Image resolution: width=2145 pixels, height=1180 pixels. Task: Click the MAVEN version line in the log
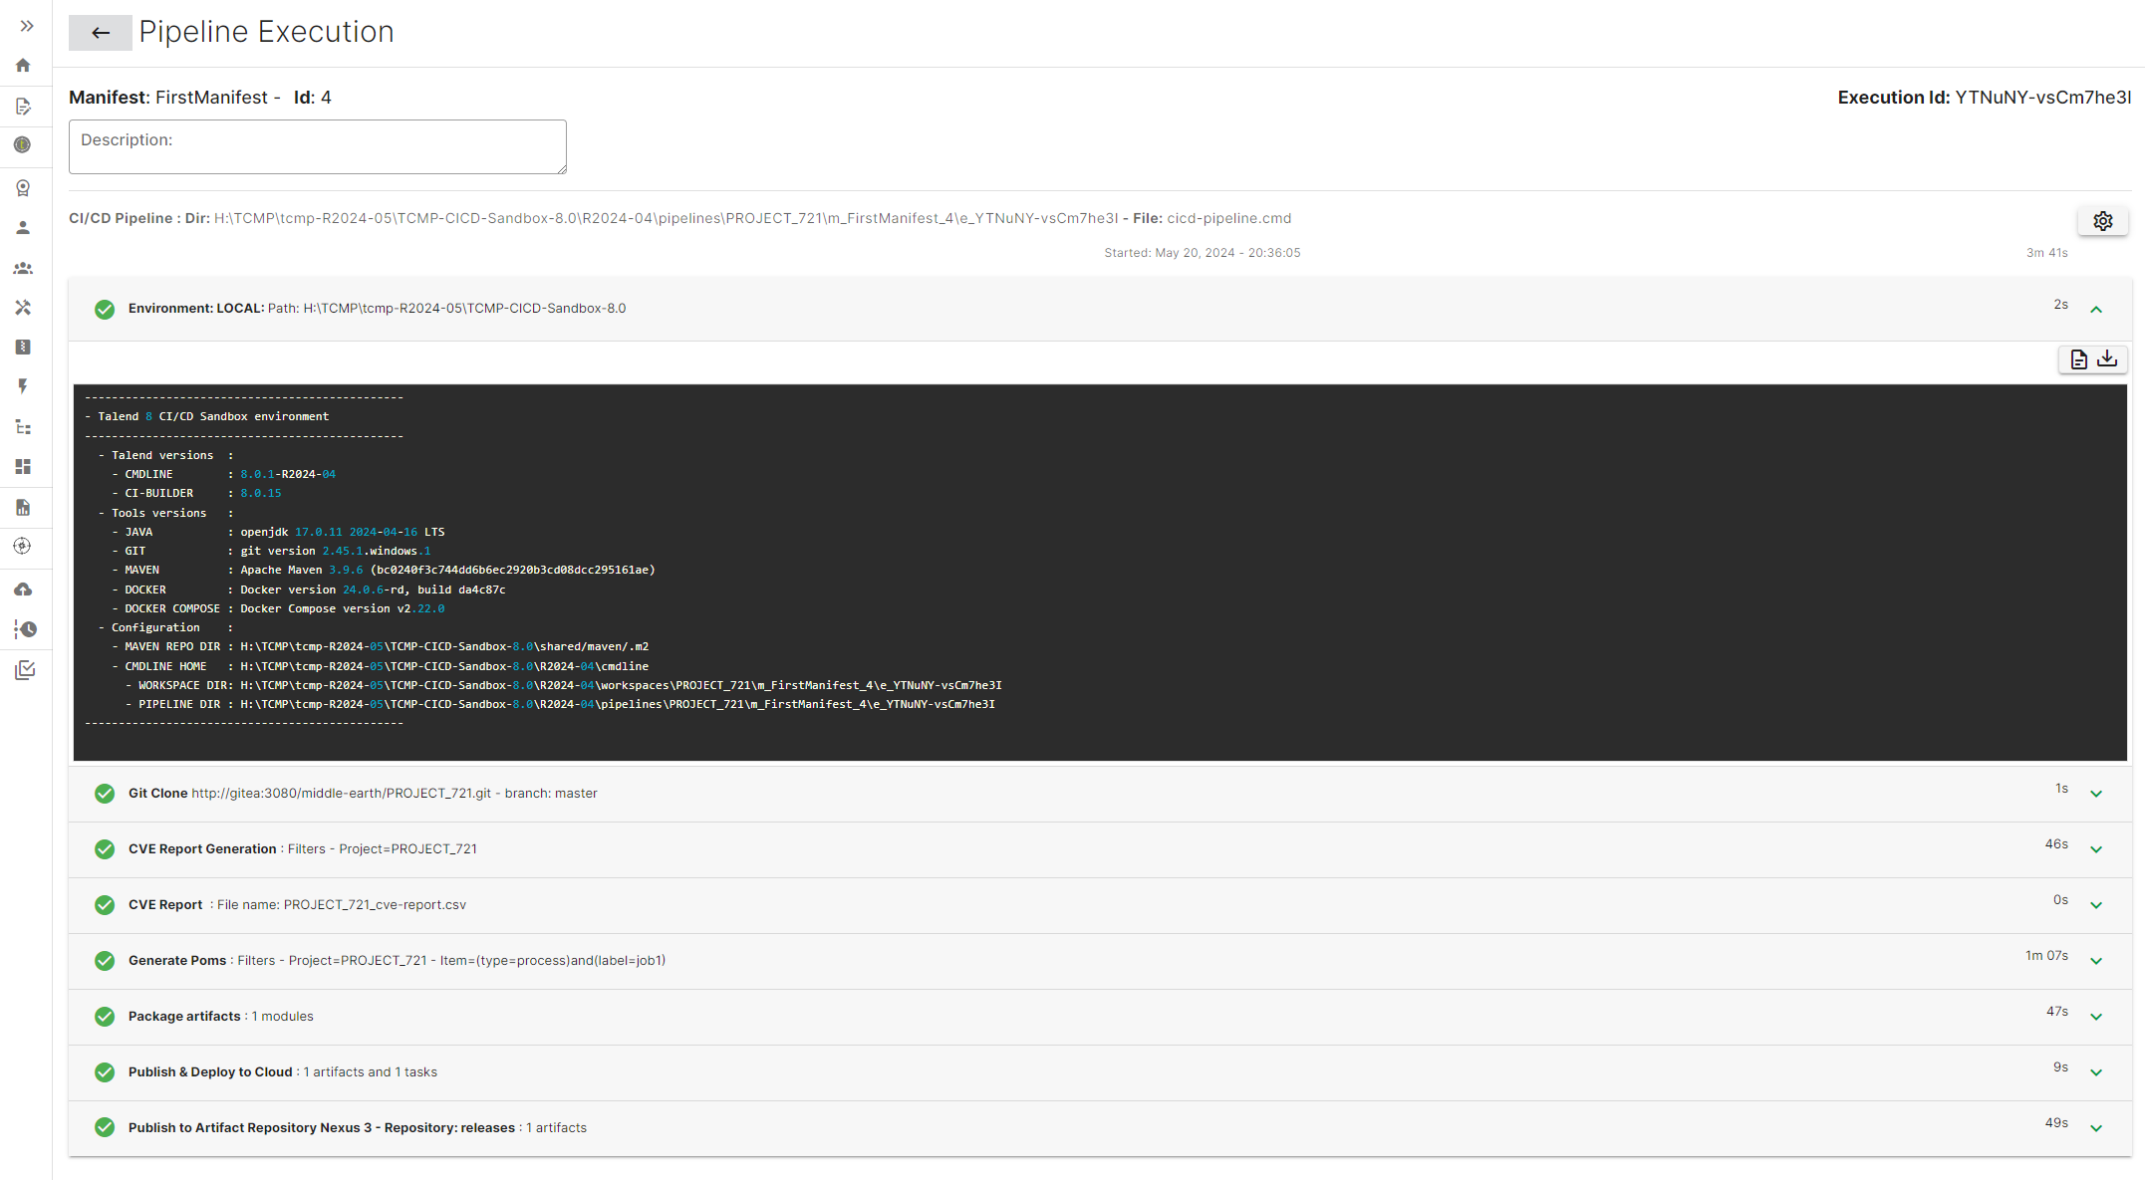click(x=383, y=571)
